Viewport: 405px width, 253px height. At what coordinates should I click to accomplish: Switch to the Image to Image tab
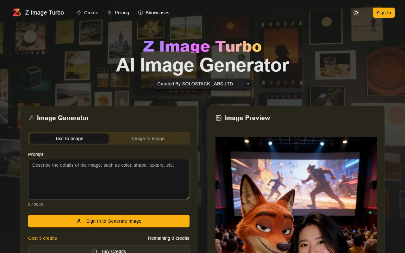(x=148, y=139)
